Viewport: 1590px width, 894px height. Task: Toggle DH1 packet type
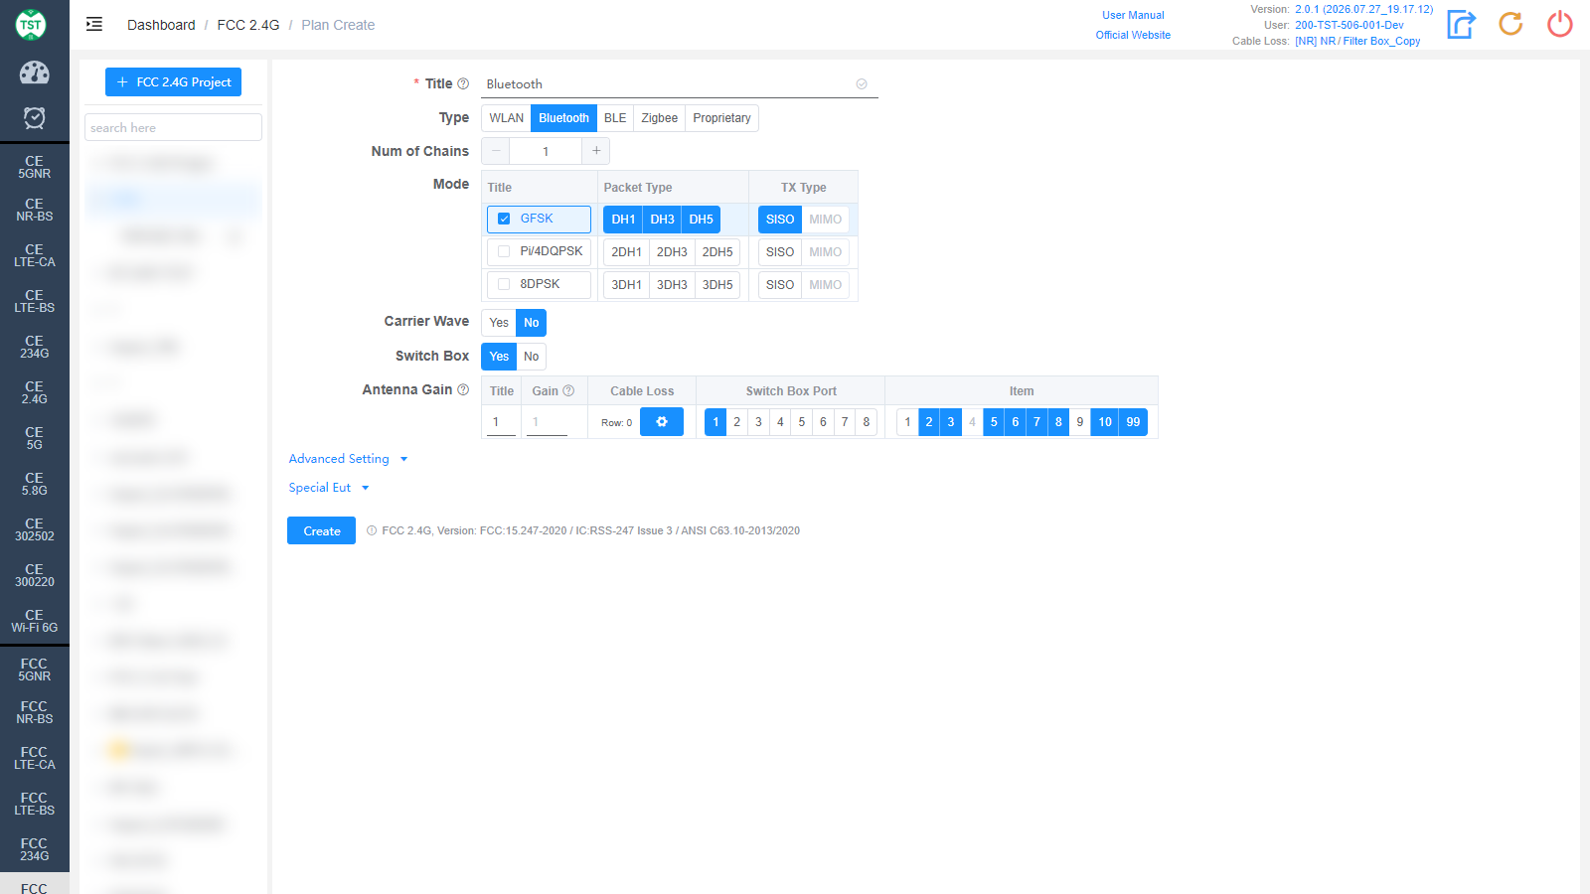pyautogui.click(x=623, y=220)
